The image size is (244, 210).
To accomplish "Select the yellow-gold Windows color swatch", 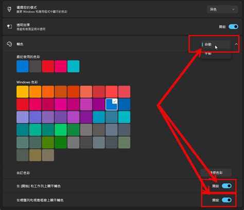I will coord(23,92).
